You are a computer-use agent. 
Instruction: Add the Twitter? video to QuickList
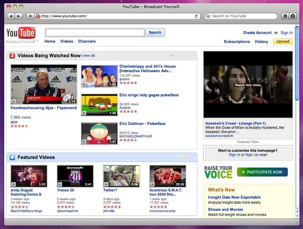point(106,185)
